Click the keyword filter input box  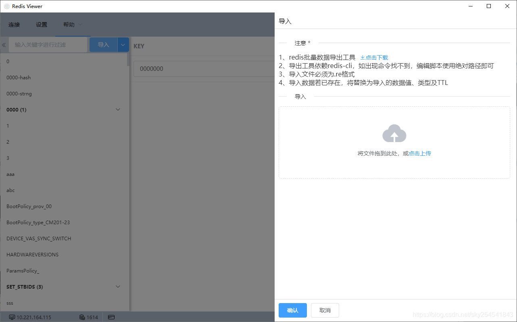coord(48,44)
